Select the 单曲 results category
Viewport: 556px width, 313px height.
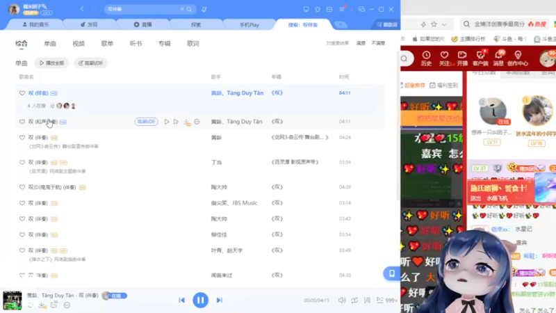click(50, 43)
